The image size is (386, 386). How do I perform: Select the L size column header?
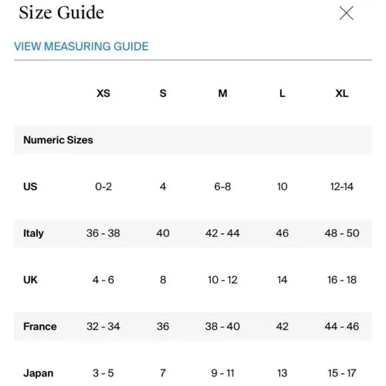(282, 93)
